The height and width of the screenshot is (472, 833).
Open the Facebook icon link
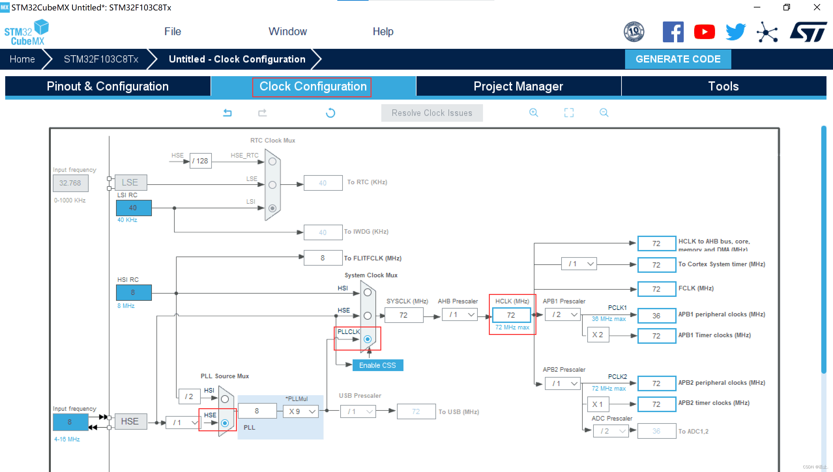tap(673, 32)
